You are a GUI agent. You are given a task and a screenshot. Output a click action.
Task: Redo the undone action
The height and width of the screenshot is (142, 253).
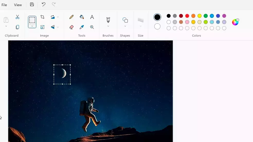pos(53,5)
